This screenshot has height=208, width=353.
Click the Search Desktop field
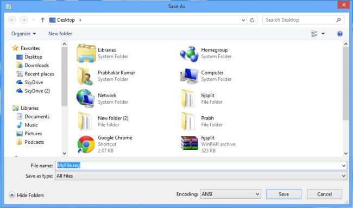pos(303,20)
